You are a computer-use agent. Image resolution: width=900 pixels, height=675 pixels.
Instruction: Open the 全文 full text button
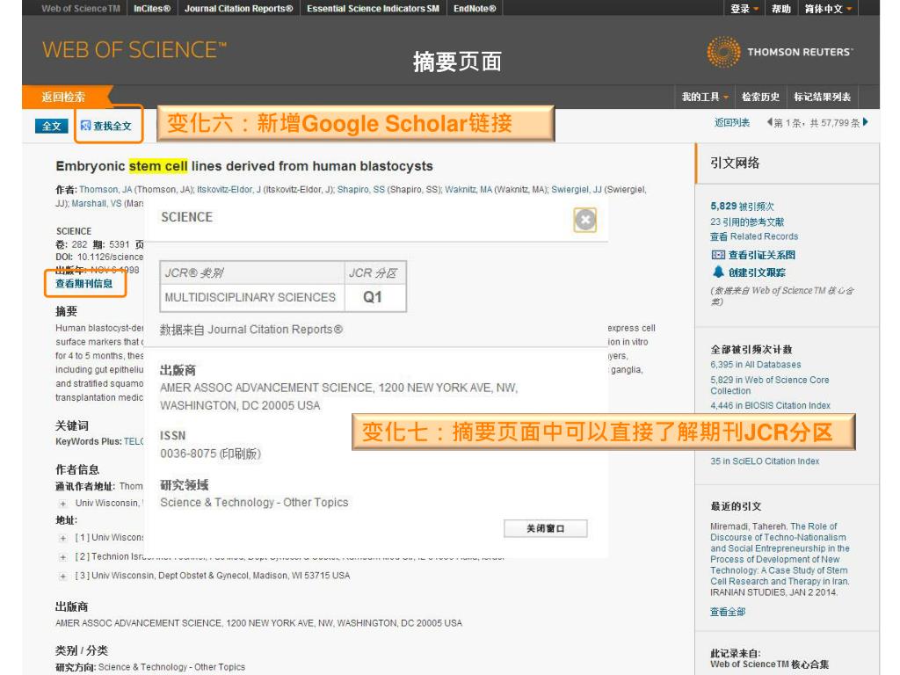click(51, 126)
